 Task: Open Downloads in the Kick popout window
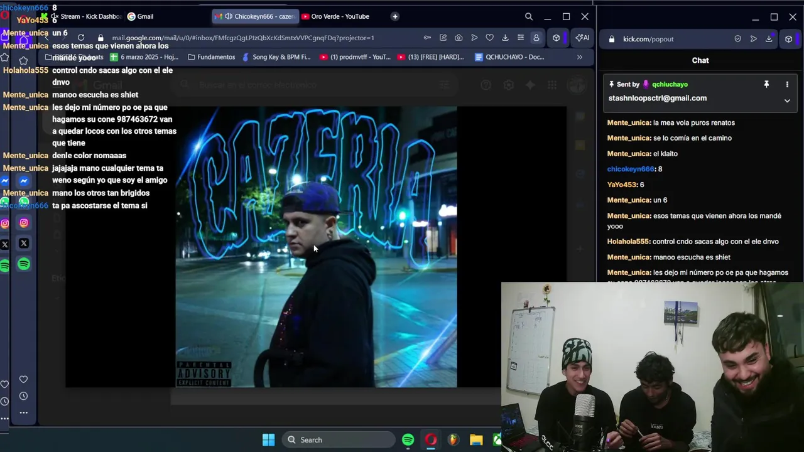(769, 39)
